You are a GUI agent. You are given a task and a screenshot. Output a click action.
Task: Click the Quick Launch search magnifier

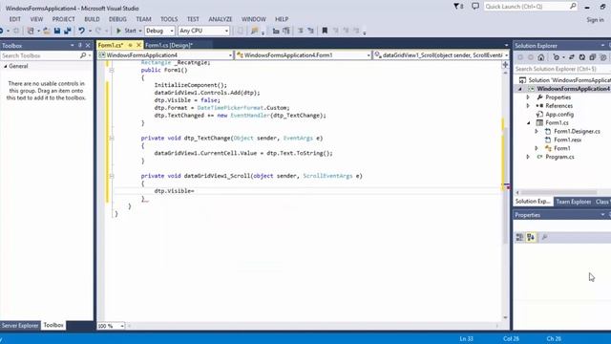[x=573, y=7]
